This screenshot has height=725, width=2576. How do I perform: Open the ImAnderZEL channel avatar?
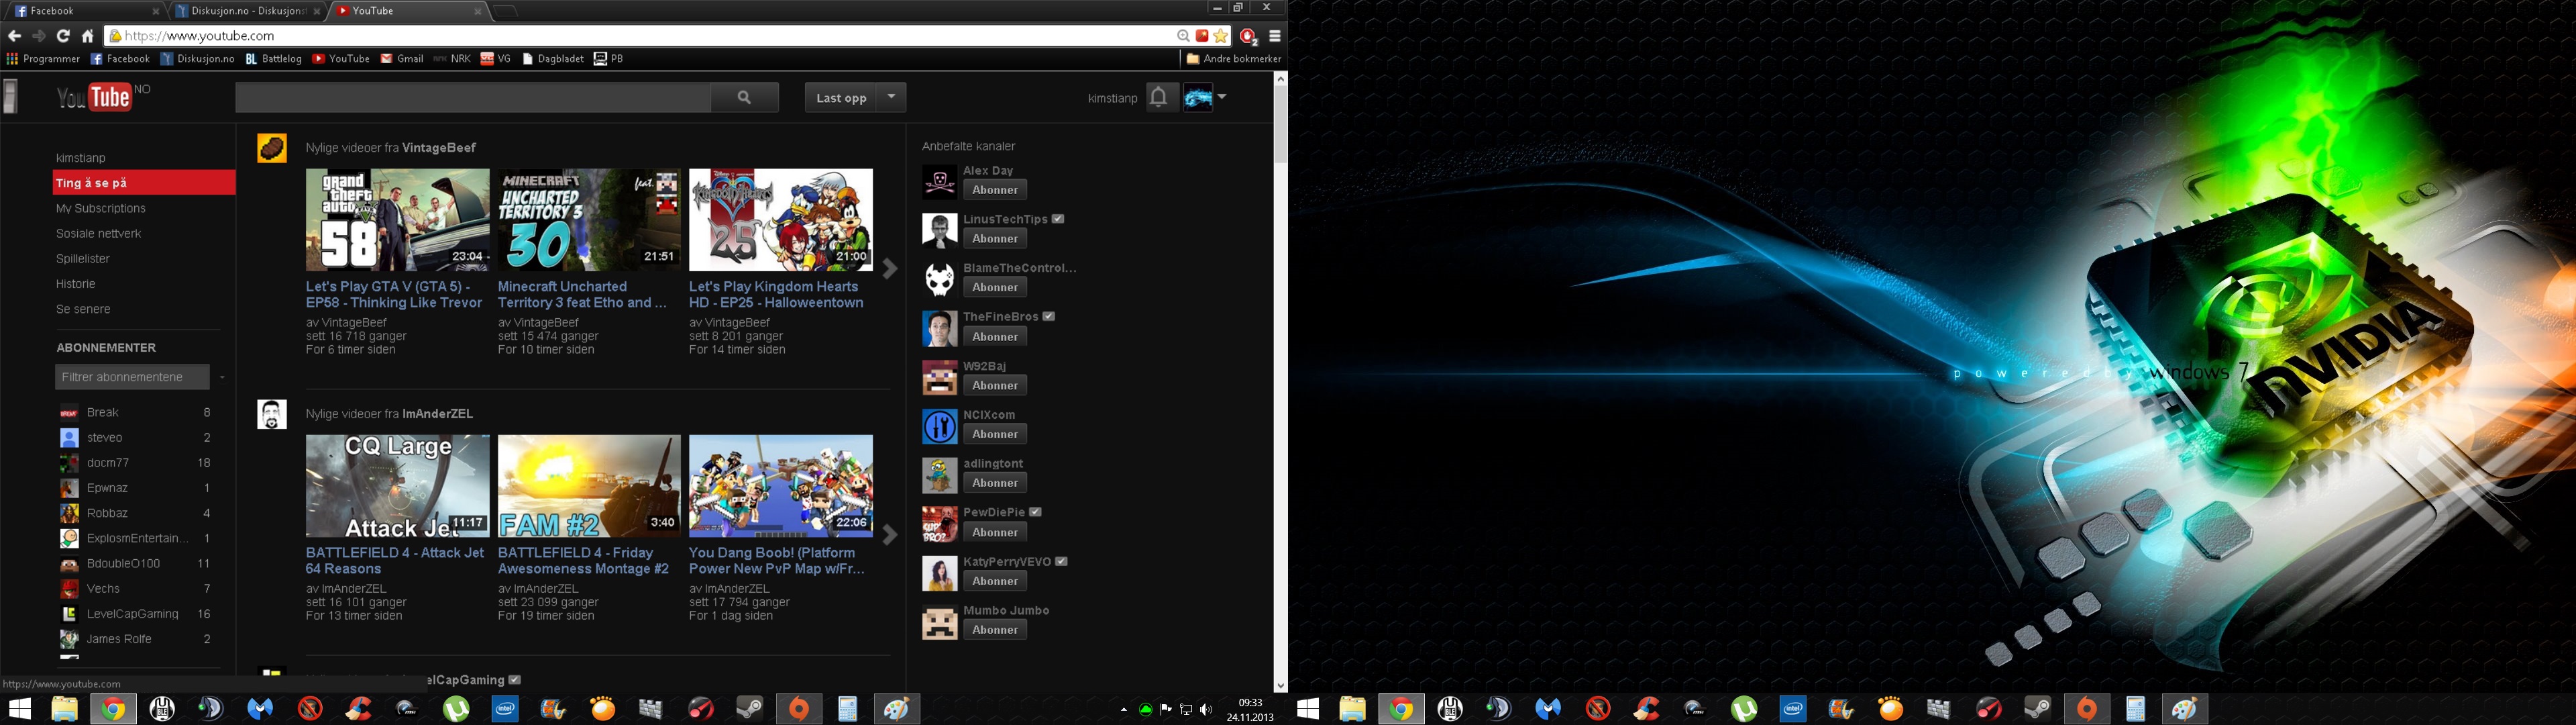(x=272, y=415)
